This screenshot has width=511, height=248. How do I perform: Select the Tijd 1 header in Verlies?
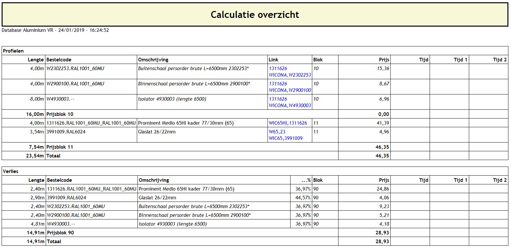pos(460,180)
